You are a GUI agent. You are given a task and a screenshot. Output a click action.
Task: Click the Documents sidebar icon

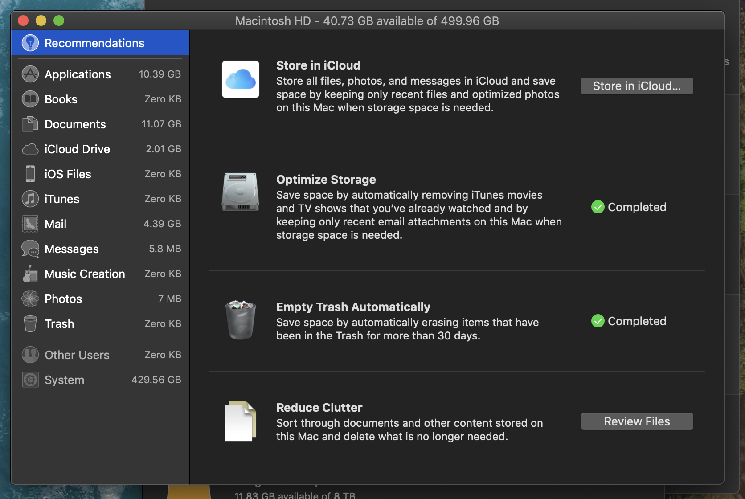30,124
